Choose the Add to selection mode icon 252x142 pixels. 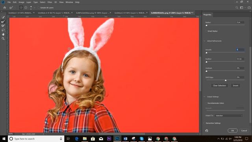coord(21,7)
